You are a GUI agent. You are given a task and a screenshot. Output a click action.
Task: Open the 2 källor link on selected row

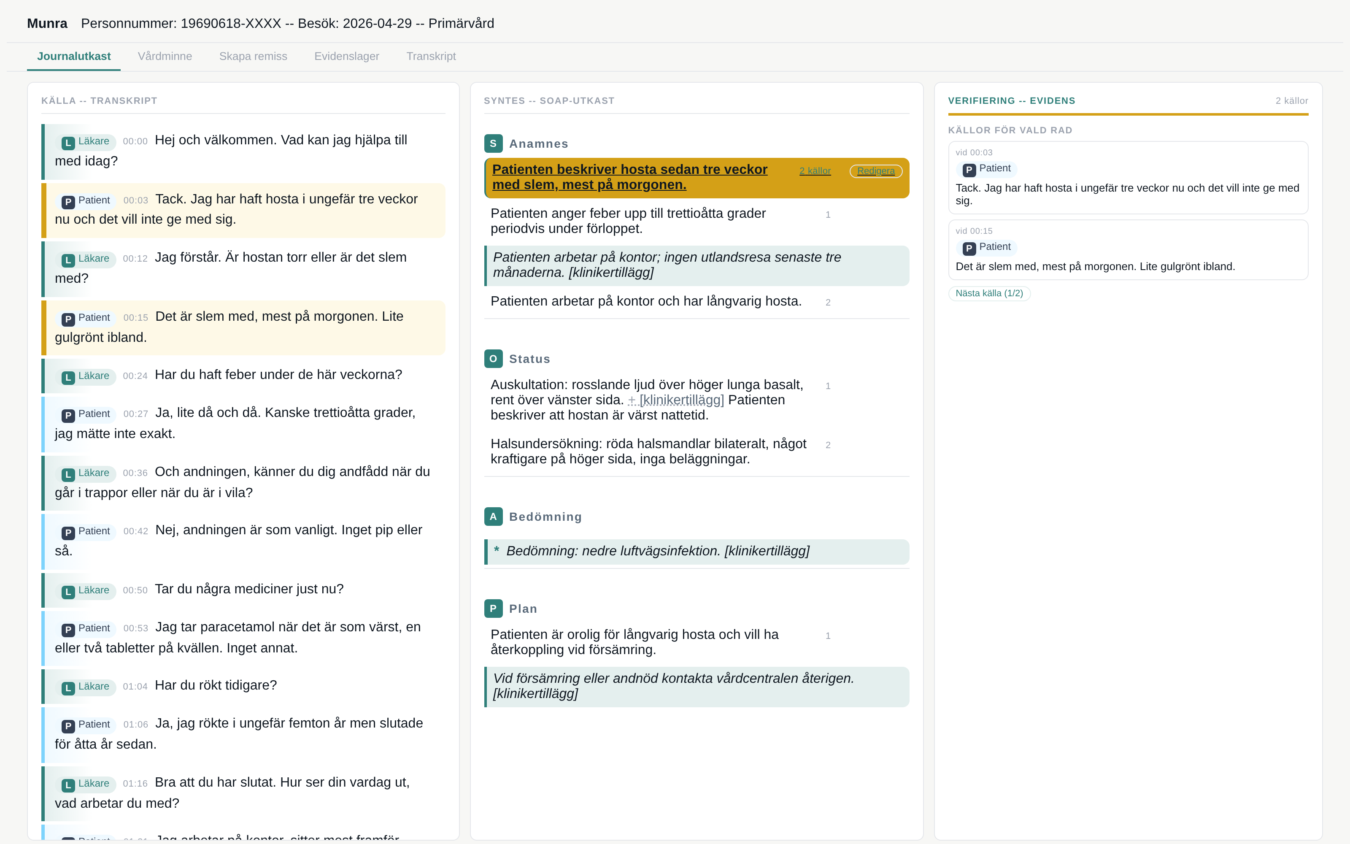pos(815,171)
